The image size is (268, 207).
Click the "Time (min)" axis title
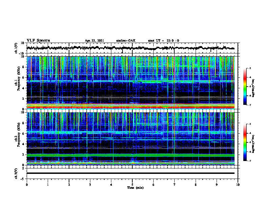135,188
